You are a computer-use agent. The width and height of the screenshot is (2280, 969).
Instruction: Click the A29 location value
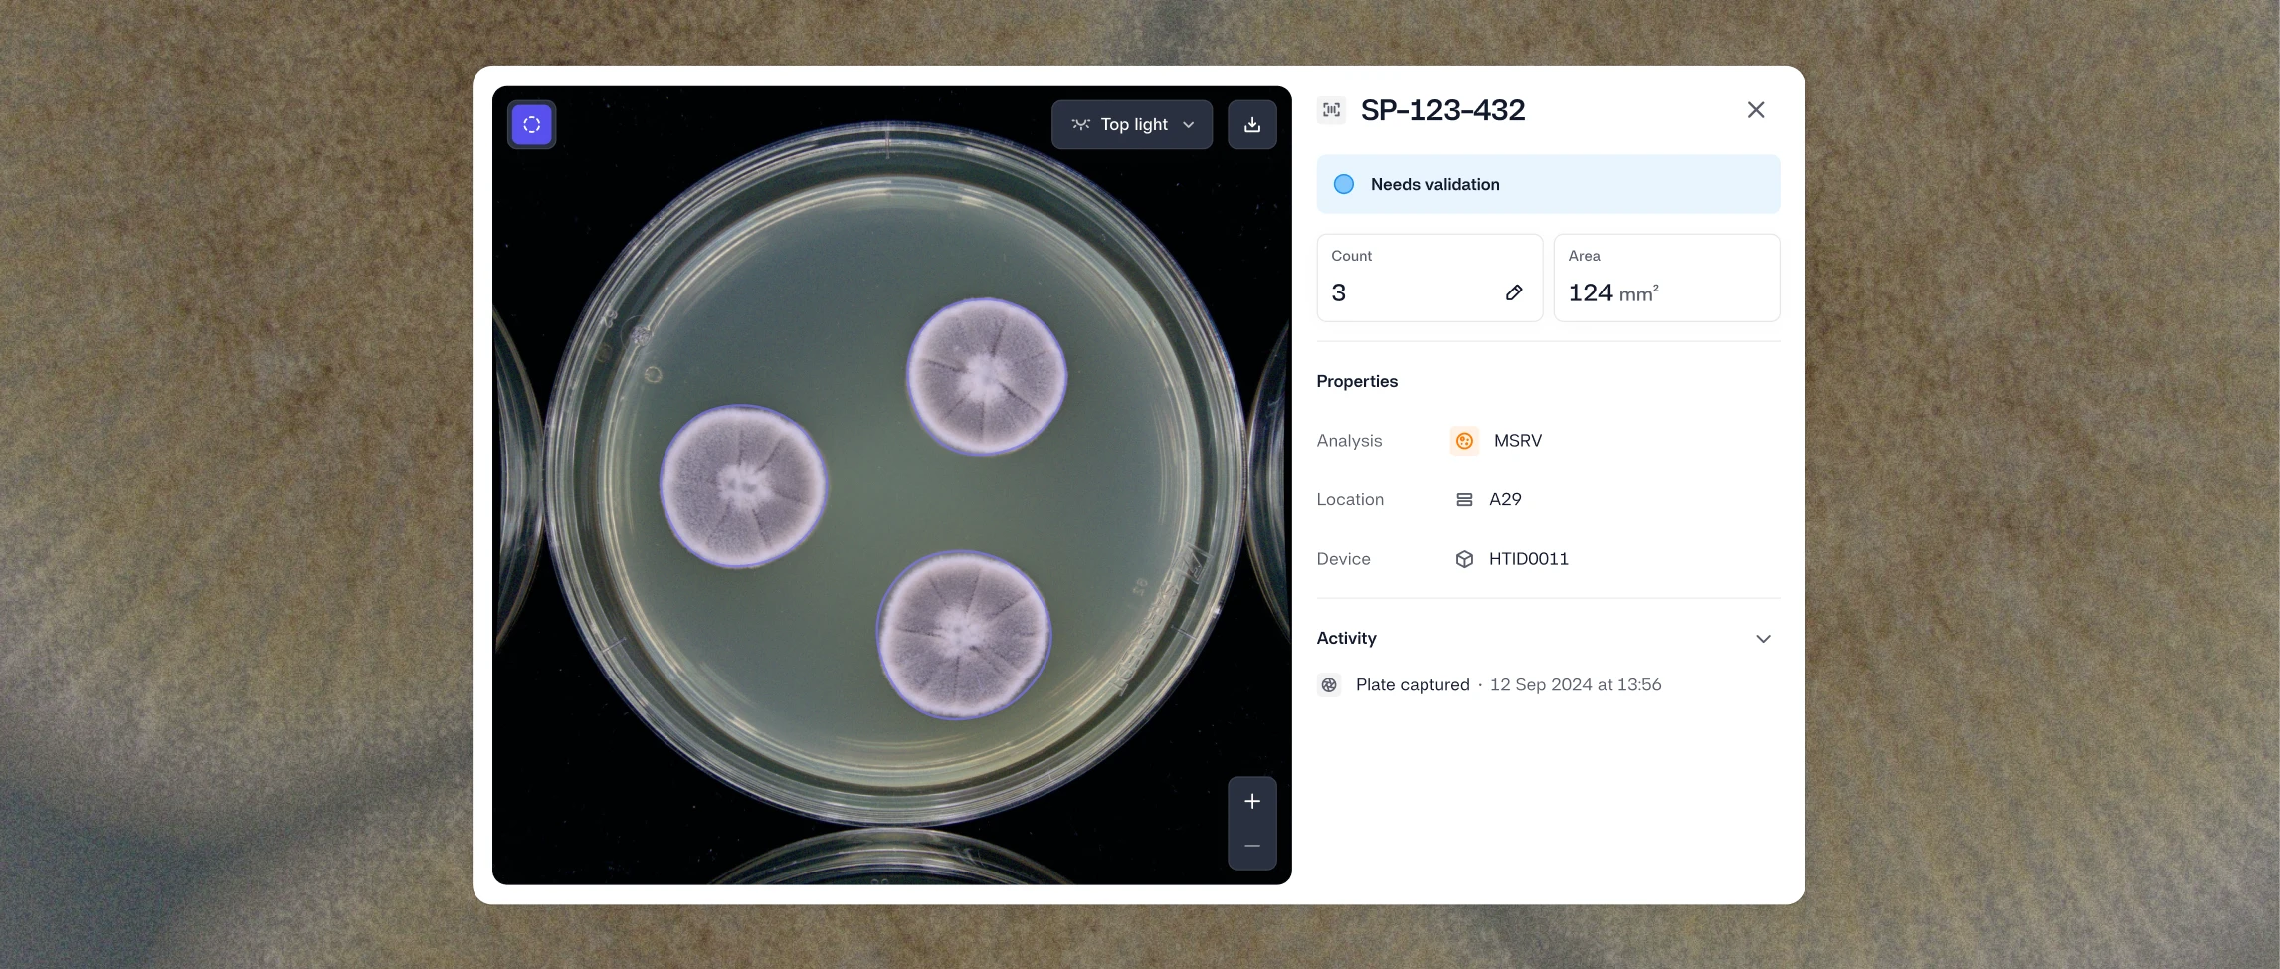click(x=1505, y=500)
